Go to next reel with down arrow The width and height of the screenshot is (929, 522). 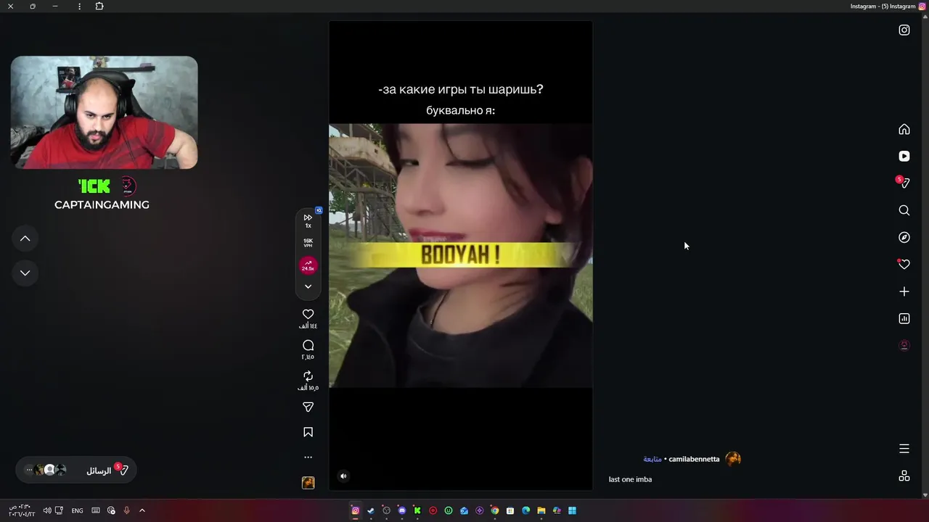(25, 273)
